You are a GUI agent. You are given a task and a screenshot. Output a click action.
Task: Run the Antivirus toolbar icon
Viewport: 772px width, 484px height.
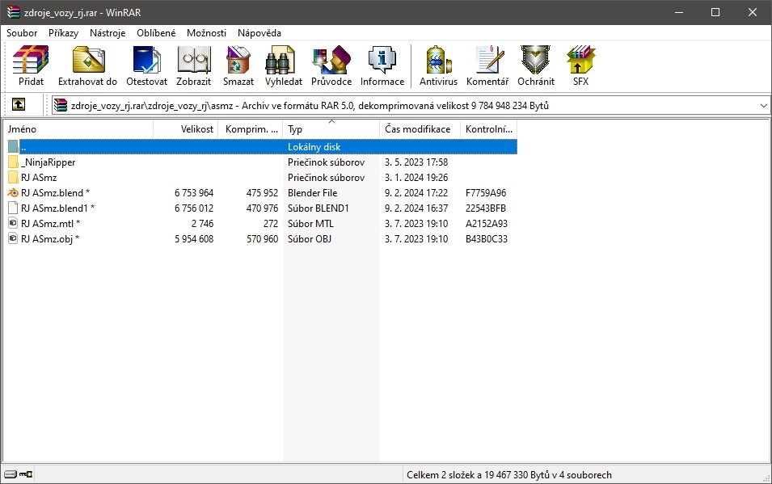439,60
